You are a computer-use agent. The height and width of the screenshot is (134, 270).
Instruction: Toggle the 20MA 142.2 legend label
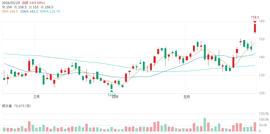[x=26, y=11]
